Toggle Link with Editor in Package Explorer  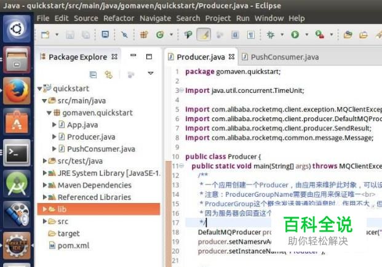(108, 74)
